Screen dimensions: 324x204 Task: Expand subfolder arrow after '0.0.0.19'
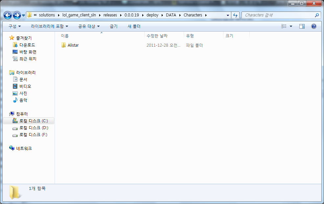(x=143, y=15)
